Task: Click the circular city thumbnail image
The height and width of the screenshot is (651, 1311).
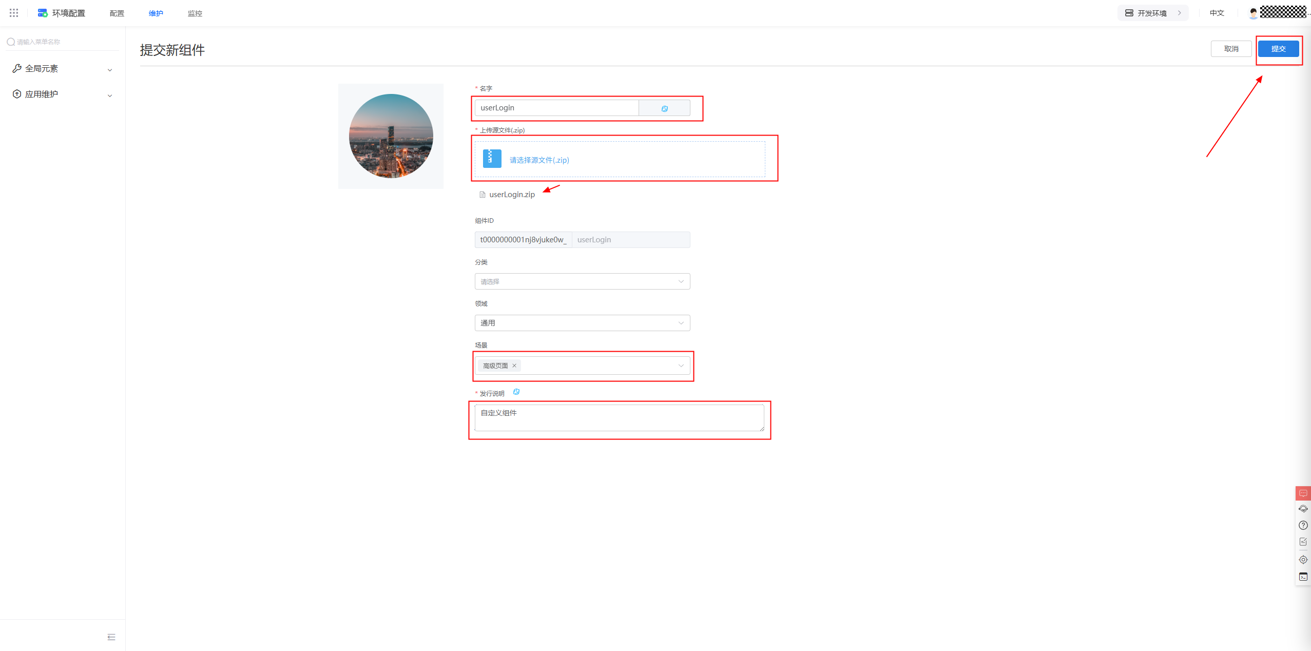Action: (x=391, y=136)
